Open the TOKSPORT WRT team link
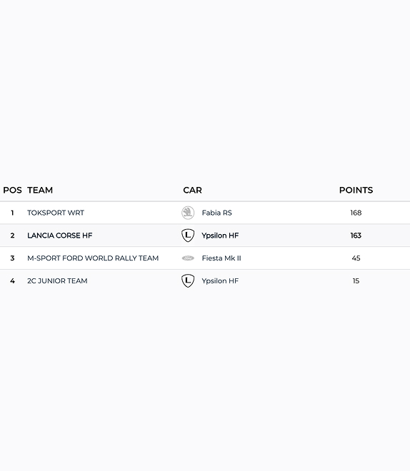 (x=56, y=213)
